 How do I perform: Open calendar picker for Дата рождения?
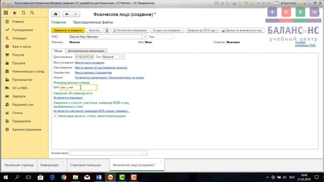(92, 57)
